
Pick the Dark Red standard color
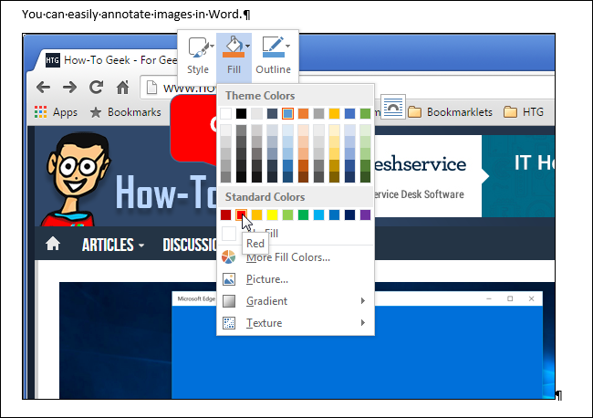pyautogui.click(x=225, y=215)
